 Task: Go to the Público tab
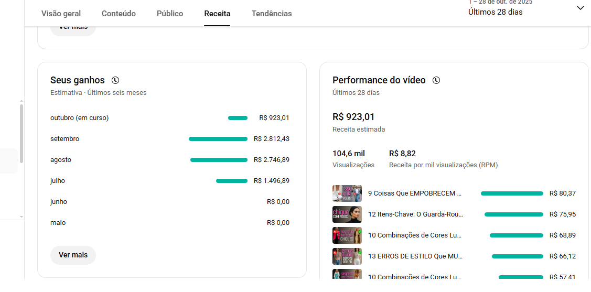170,14
